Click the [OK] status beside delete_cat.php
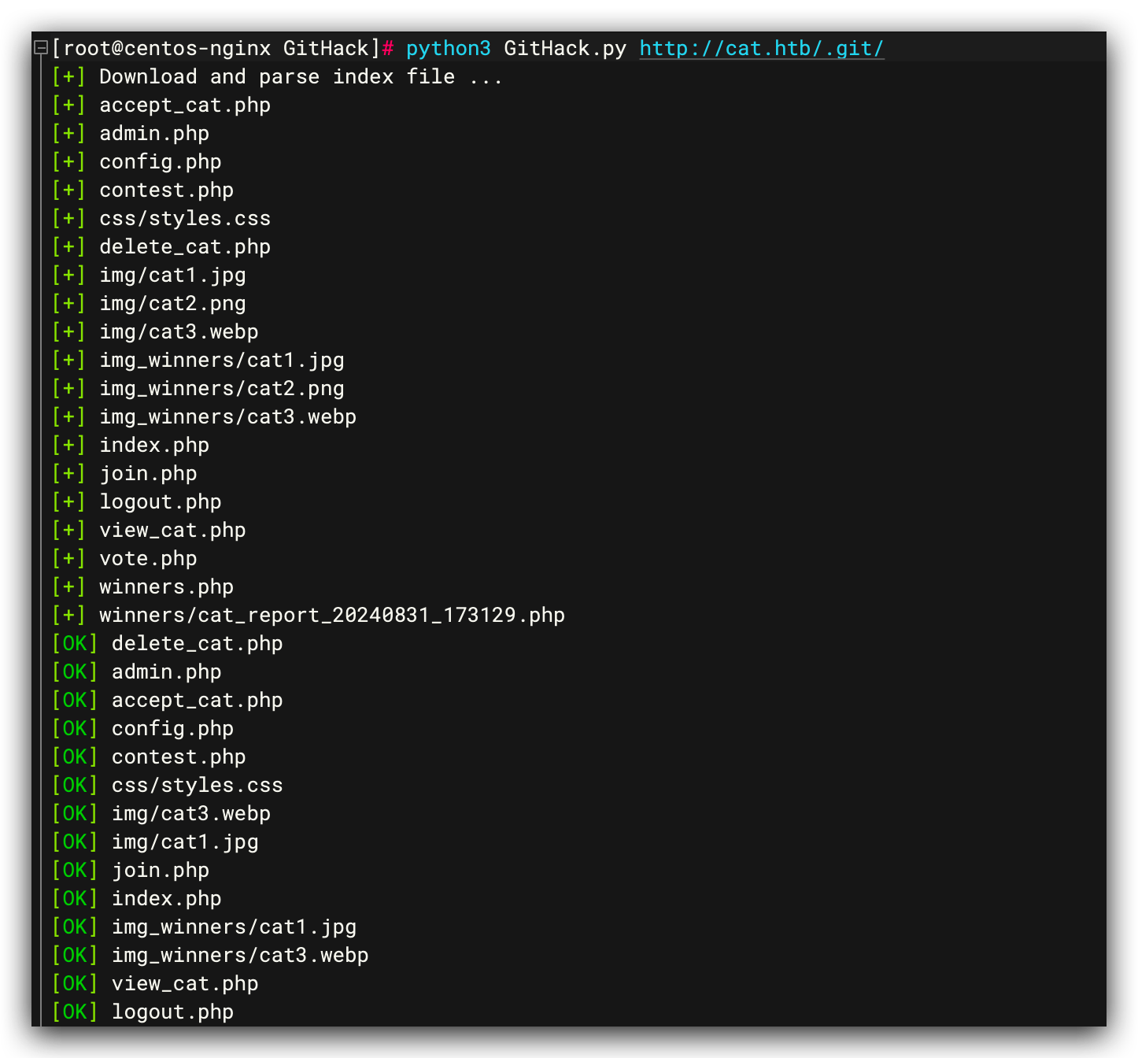 [x=75, y=644]
